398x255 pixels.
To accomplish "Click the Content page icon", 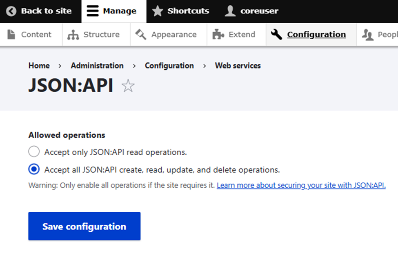I will click(11, 35).
